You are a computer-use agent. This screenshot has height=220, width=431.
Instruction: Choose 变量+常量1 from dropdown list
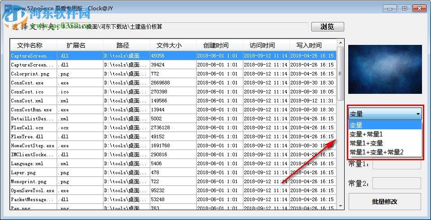(x=385, y=134)
